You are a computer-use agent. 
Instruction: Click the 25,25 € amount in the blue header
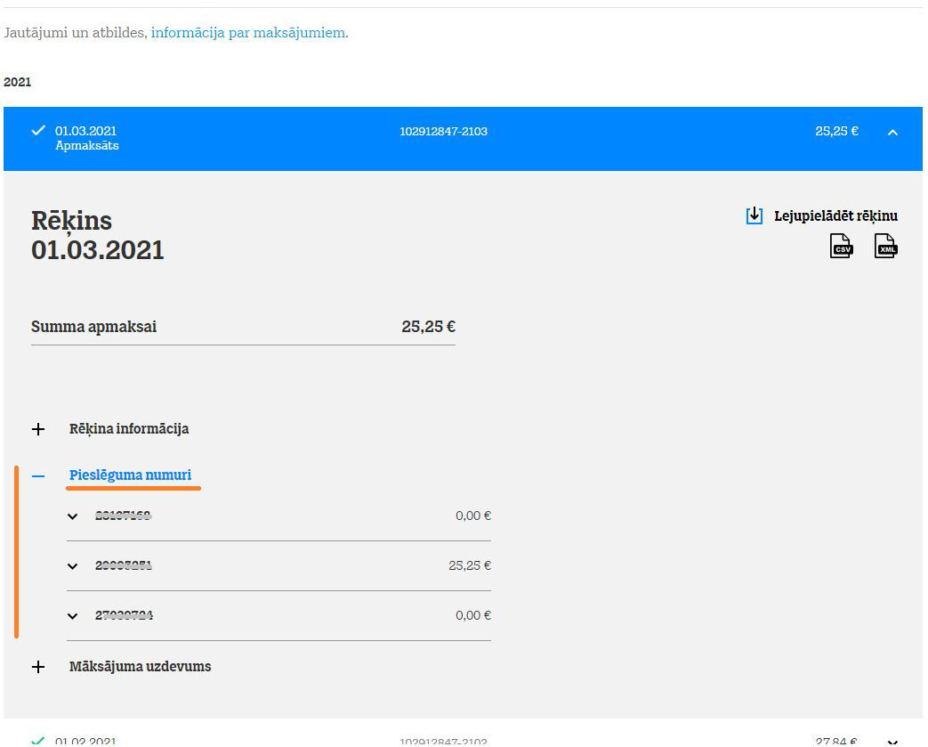pos(836,132)
